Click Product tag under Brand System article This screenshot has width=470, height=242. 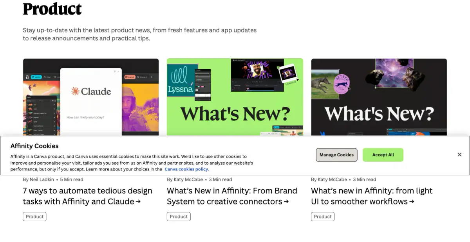[179, 217]
